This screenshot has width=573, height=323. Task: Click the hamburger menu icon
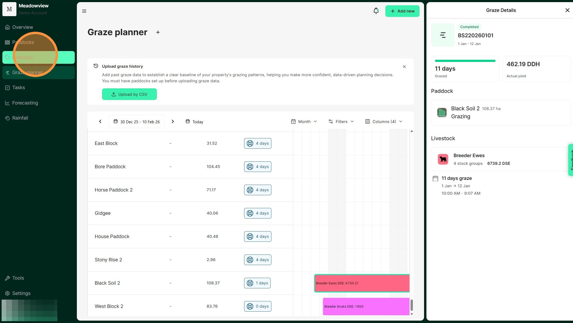tap(84, 11)
